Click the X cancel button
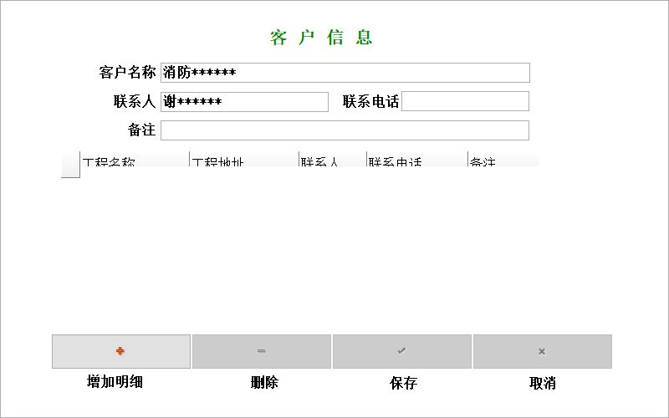Viewport: 669px width, 418px height. 542,351
